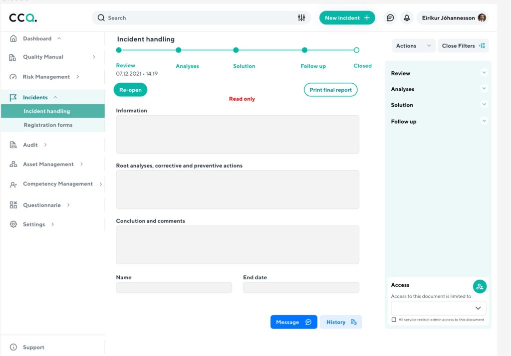Click the Re-open button
Image resolution: width=511 pixels, height=356 pixels.
[130, 90]
